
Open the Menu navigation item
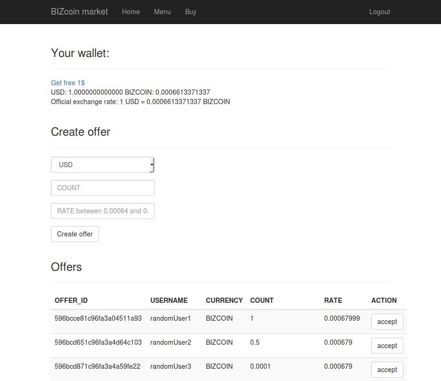coord(162,12)
